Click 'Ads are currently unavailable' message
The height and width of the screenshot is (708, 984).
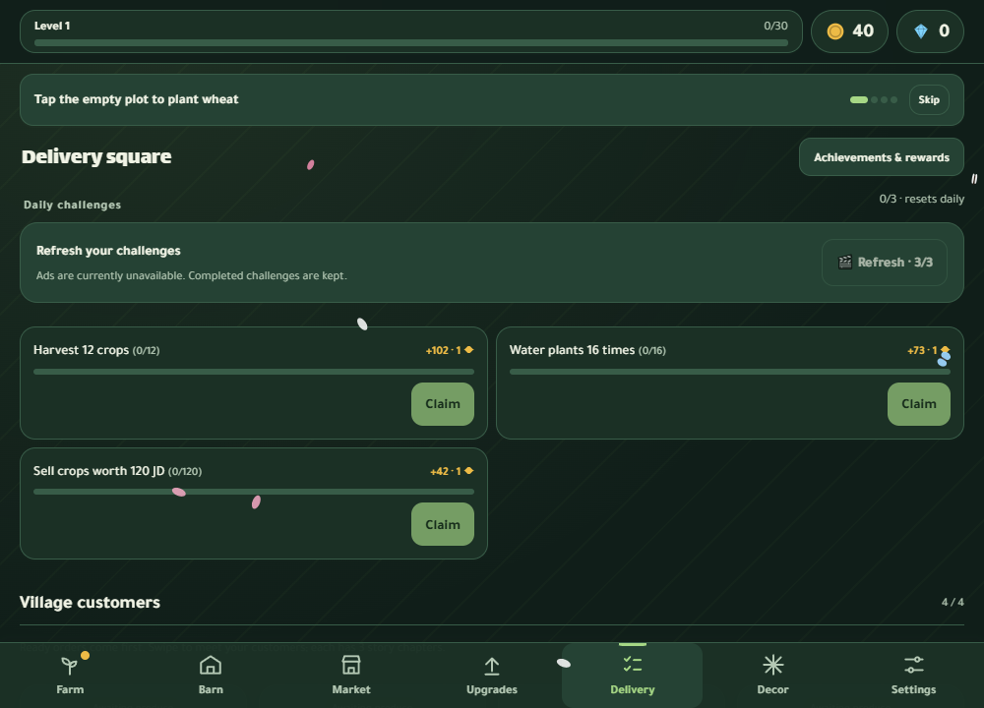point(192,276)
